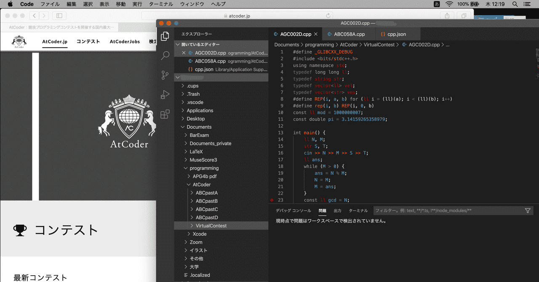Select ABC058A.cpp in open editors list
Viewport: 539px width, 282px height.
click(221, 61)
